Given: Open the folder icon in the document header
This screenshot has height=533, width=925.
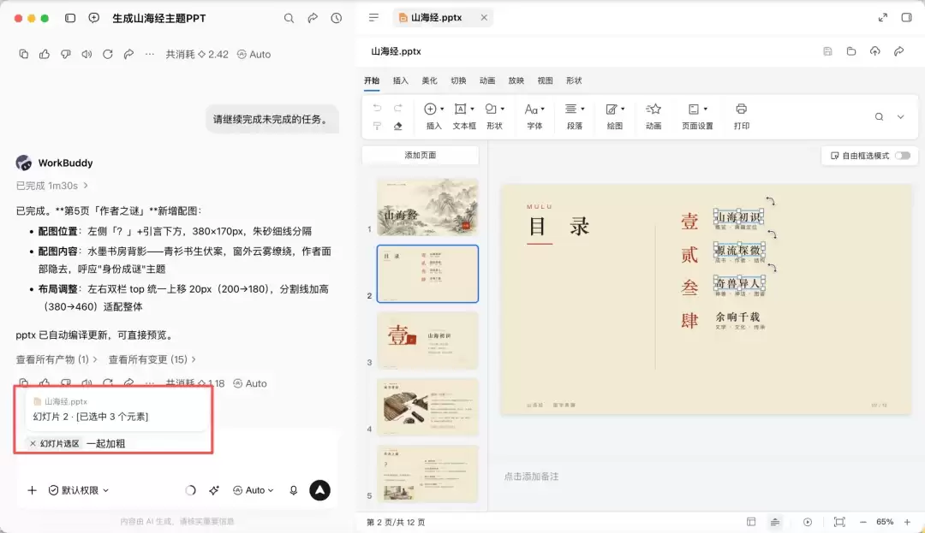Looking at the screenshot, I should pyautogui.click(x=851, y=51).
